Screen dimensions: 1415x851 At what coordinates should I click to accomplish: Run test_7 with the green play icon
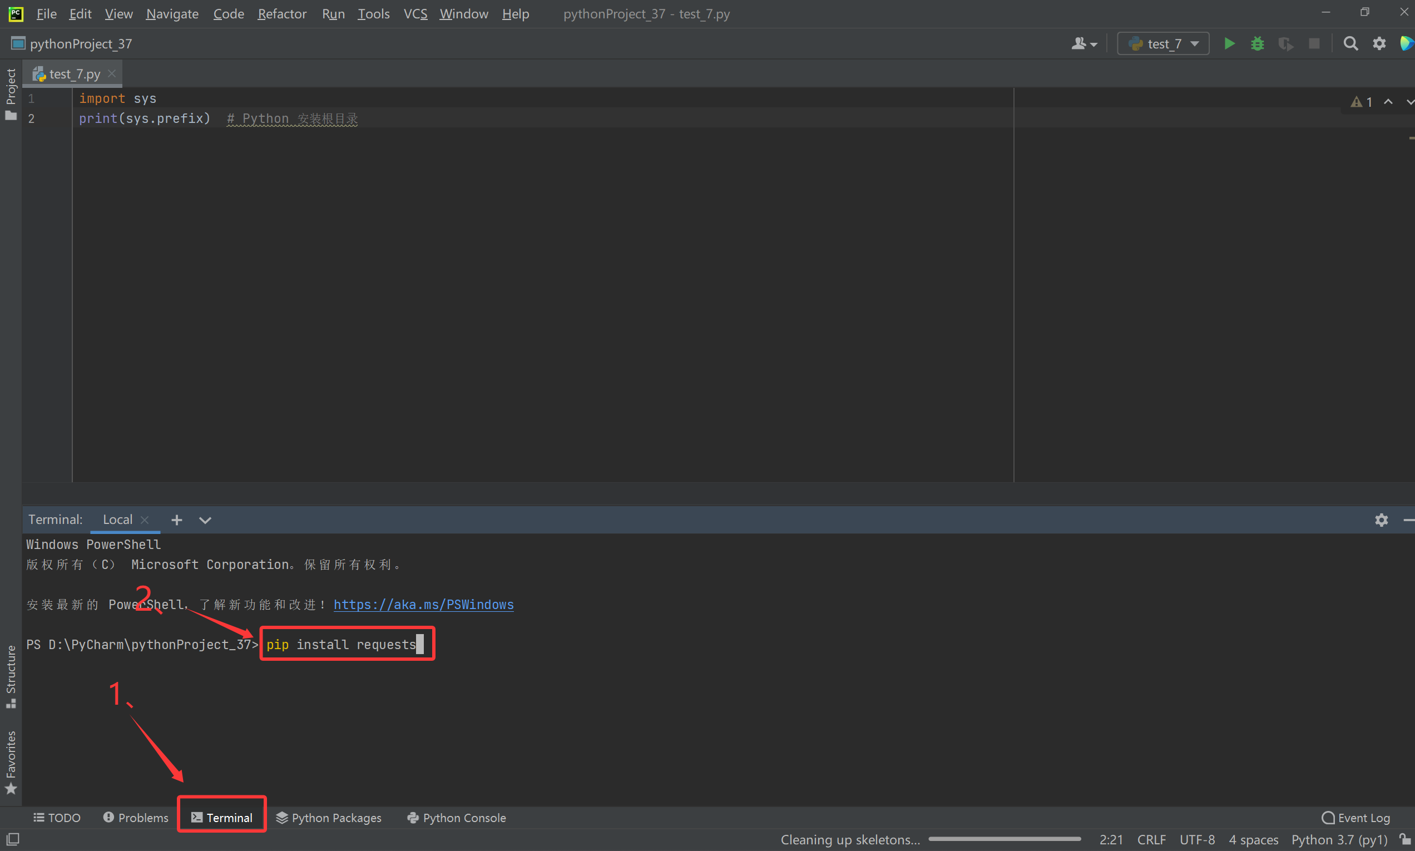click(1229, 43)
